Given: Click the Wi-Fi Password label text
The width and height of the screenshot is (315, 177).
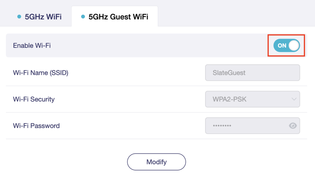Looking at the screenshot, I should pos(36,125).
